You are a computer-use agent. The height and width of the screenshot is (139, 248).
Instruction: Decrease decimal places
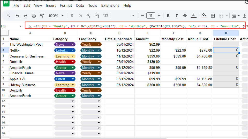pyautogui.click(x=88, y=15)
